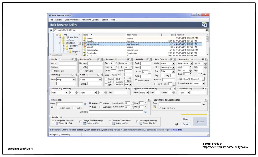Sort the file list by the Size column
The width and height of the screenshot is (258, 157).
click(168, 35)
